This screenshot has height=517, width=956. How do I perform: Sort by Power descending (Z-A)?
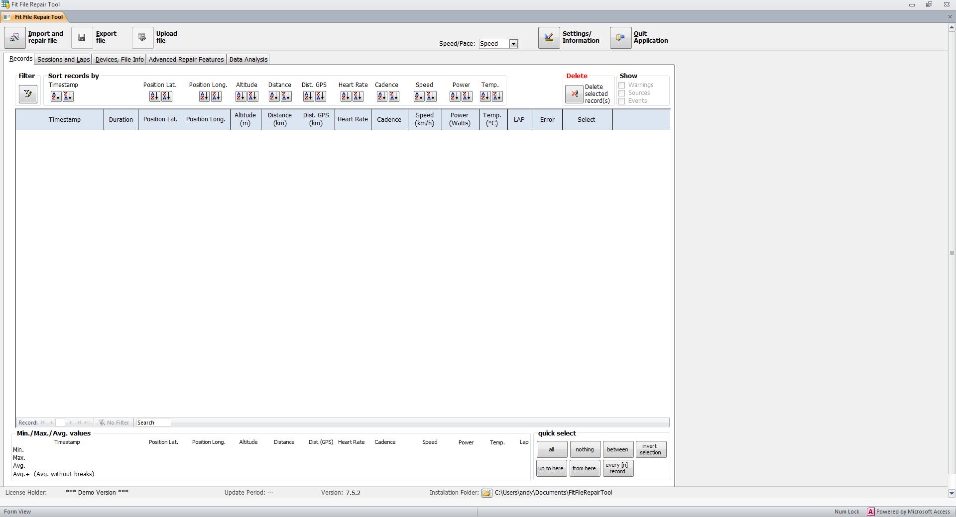click(467, 96)
